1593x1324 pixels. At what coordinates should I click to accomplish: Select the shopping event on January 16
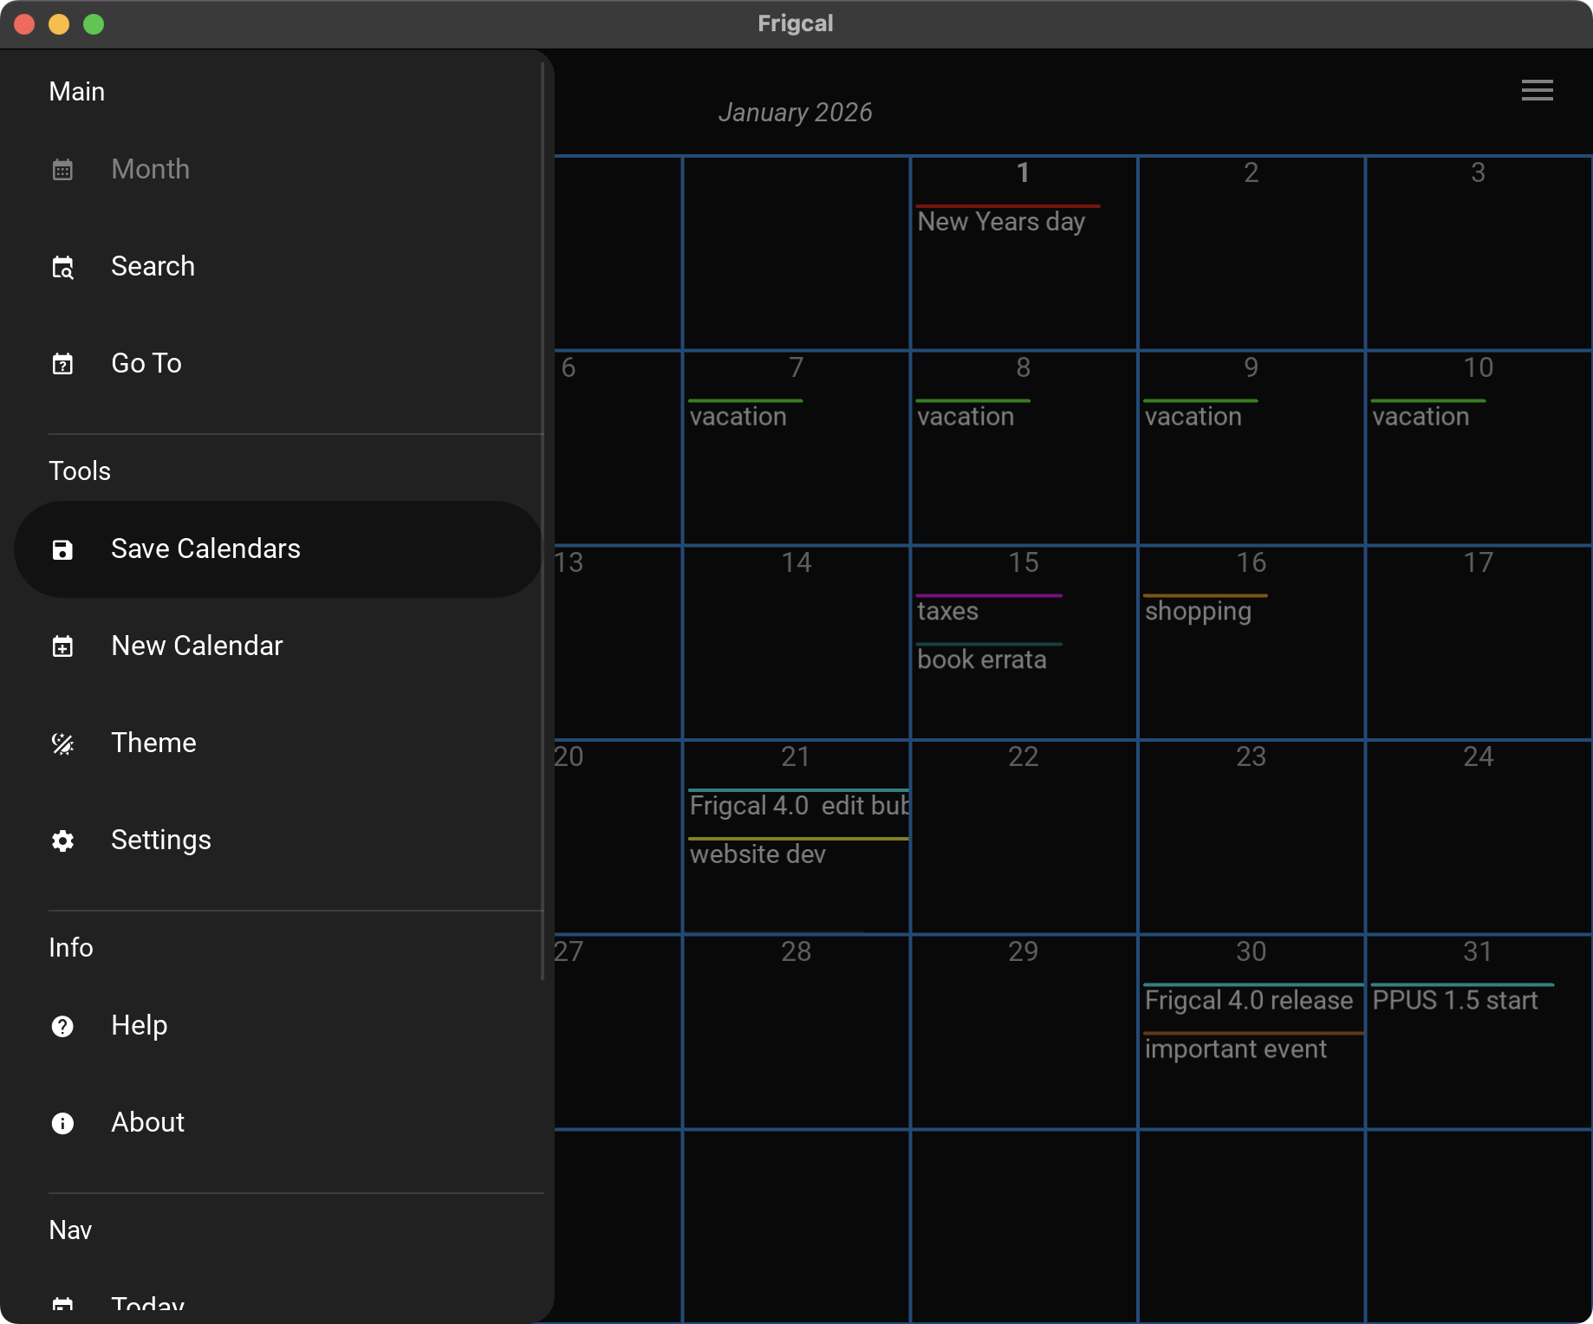point(1198,611)
